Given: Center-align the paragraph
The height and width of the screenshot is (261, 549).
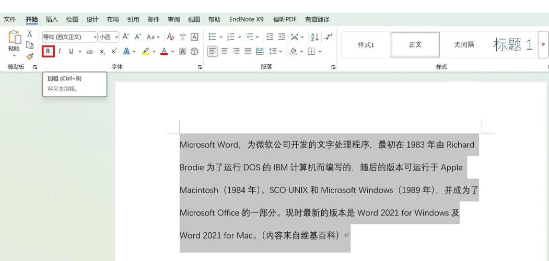Looking at the screenshot, I should click(x=225, y=52).
